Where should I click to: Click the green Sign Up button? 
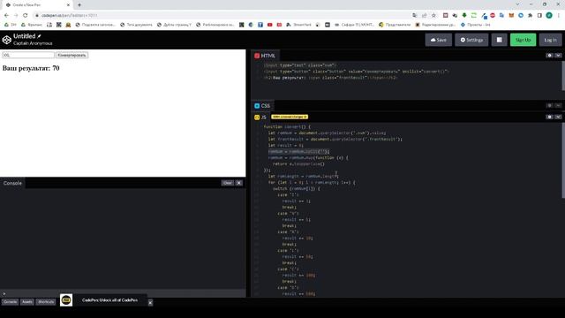(x=523, y=40)
